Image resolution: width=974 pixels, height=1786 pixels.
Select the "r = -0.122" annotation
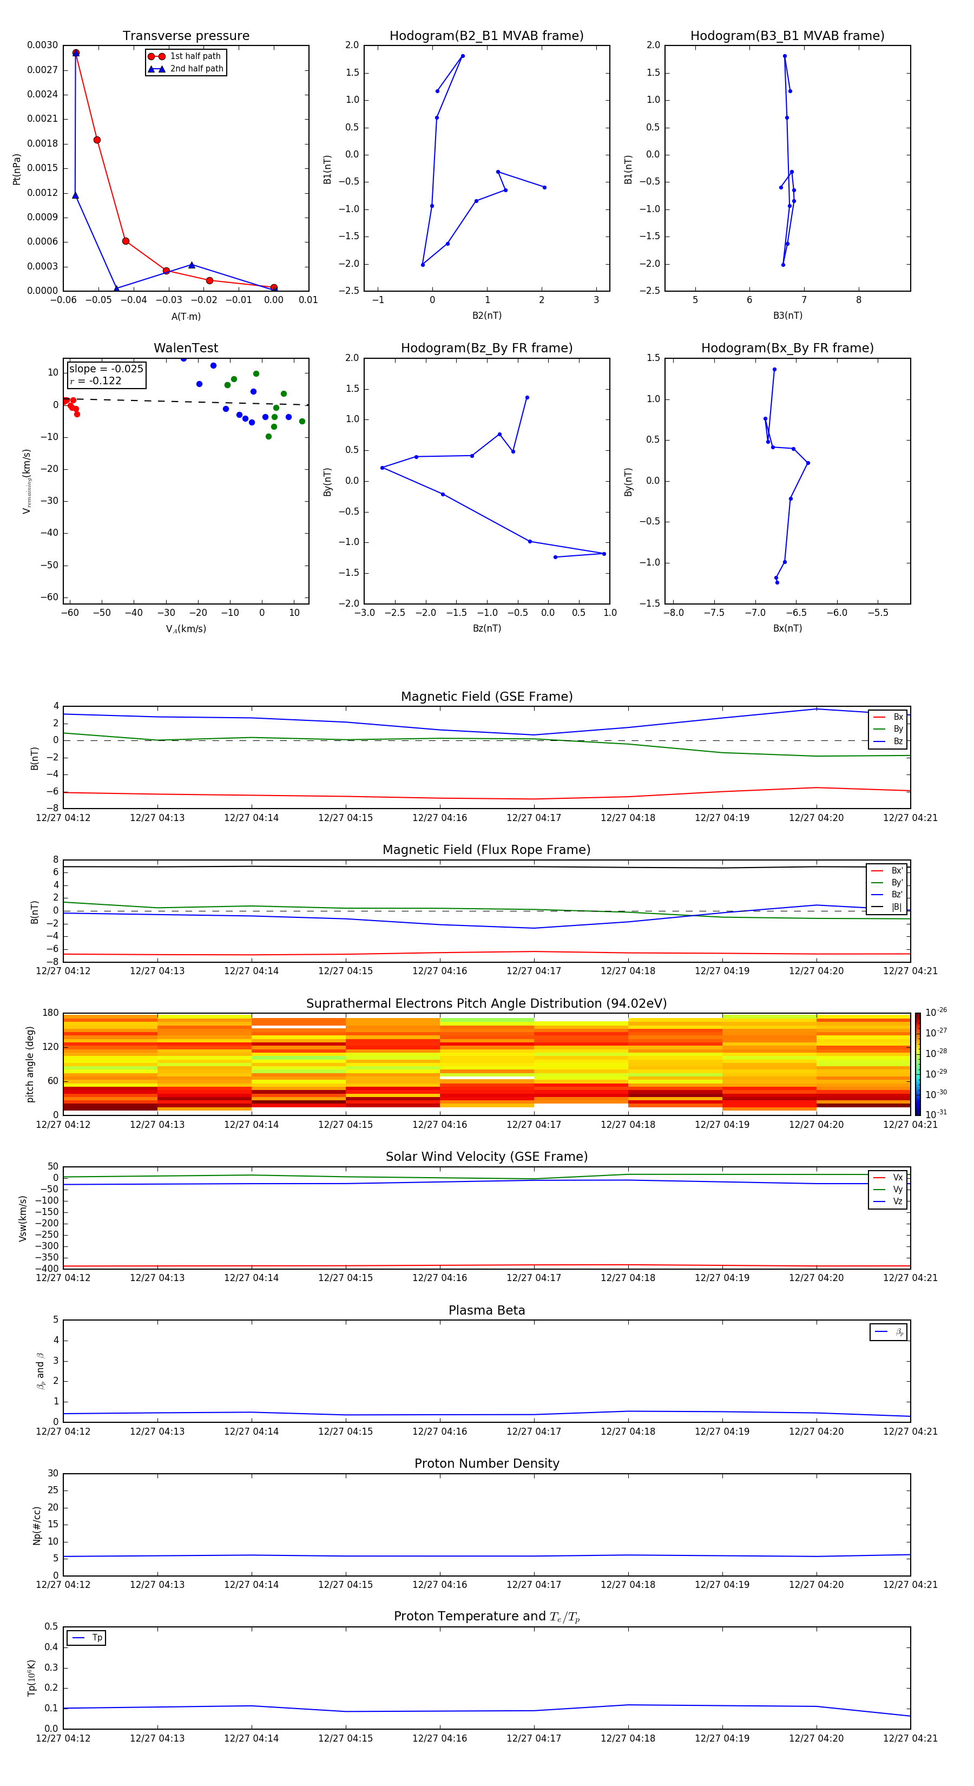(x=96, y=380)
